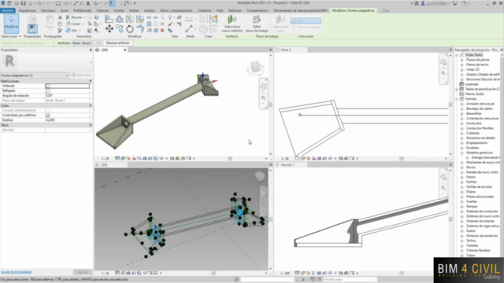Select Muros in project browser
This screenshot has width=504, height=283.
471,167
